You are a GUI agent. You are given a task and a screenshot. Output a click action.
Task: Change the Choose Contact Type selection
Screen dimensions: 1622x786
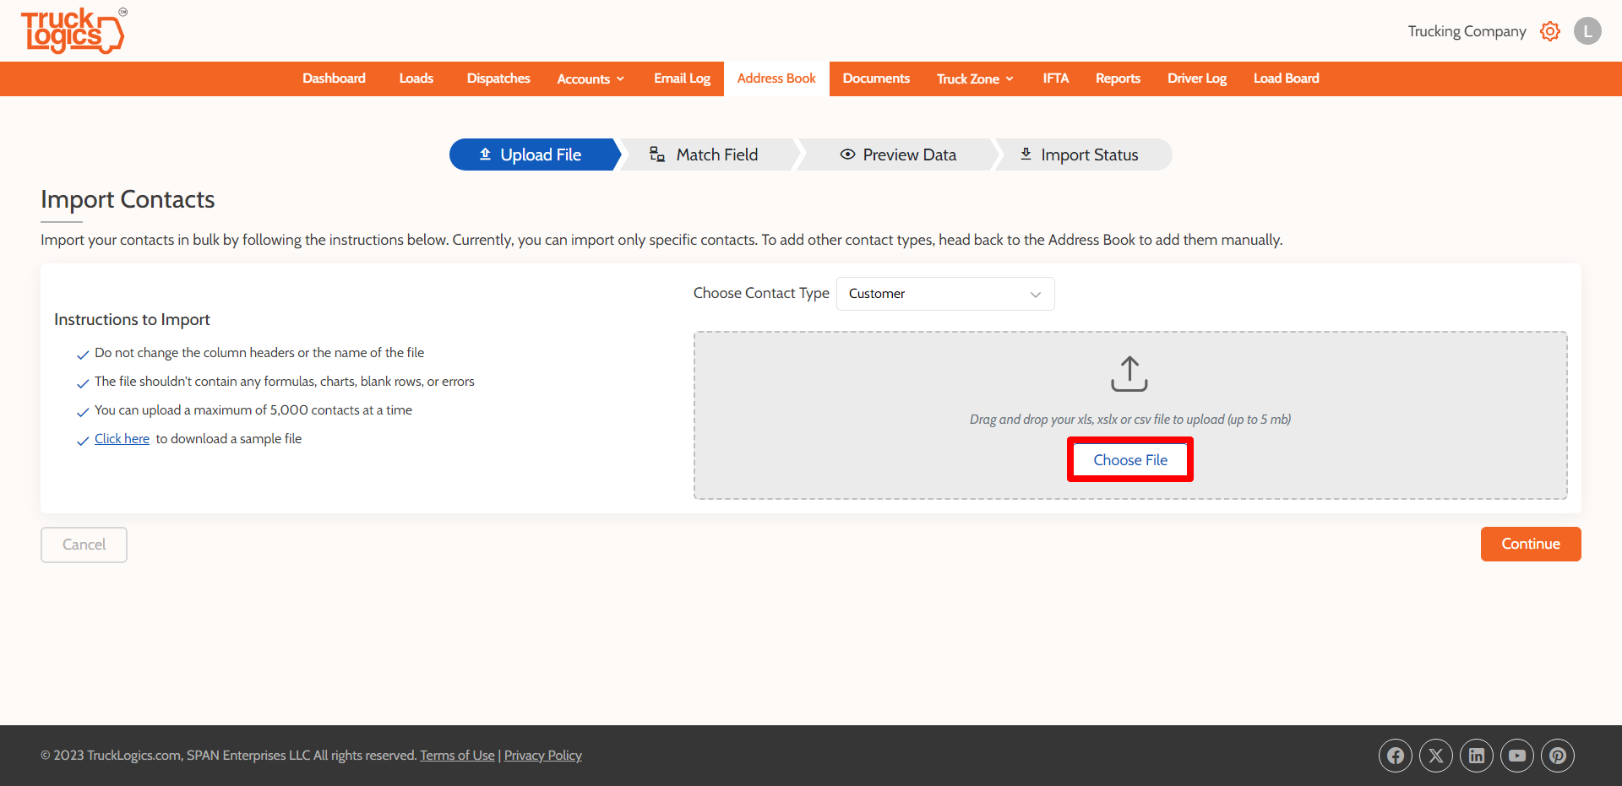(x=944, y=293)
